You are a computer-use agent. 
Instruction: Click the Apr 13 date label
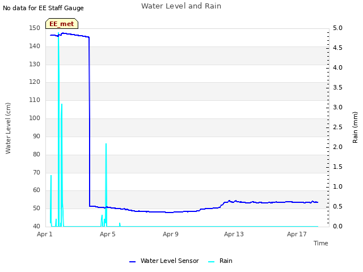(x=234, y=234)
